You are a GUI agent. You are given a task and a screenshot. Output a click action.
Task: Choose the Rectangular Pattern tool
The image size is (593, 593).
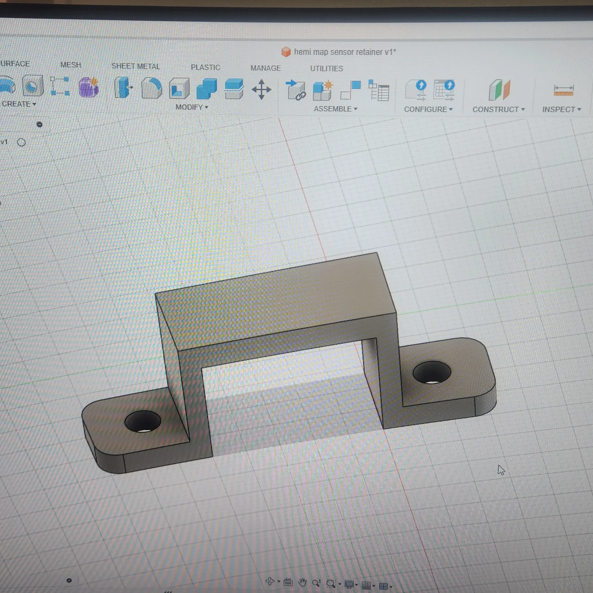tap(60, 86)
